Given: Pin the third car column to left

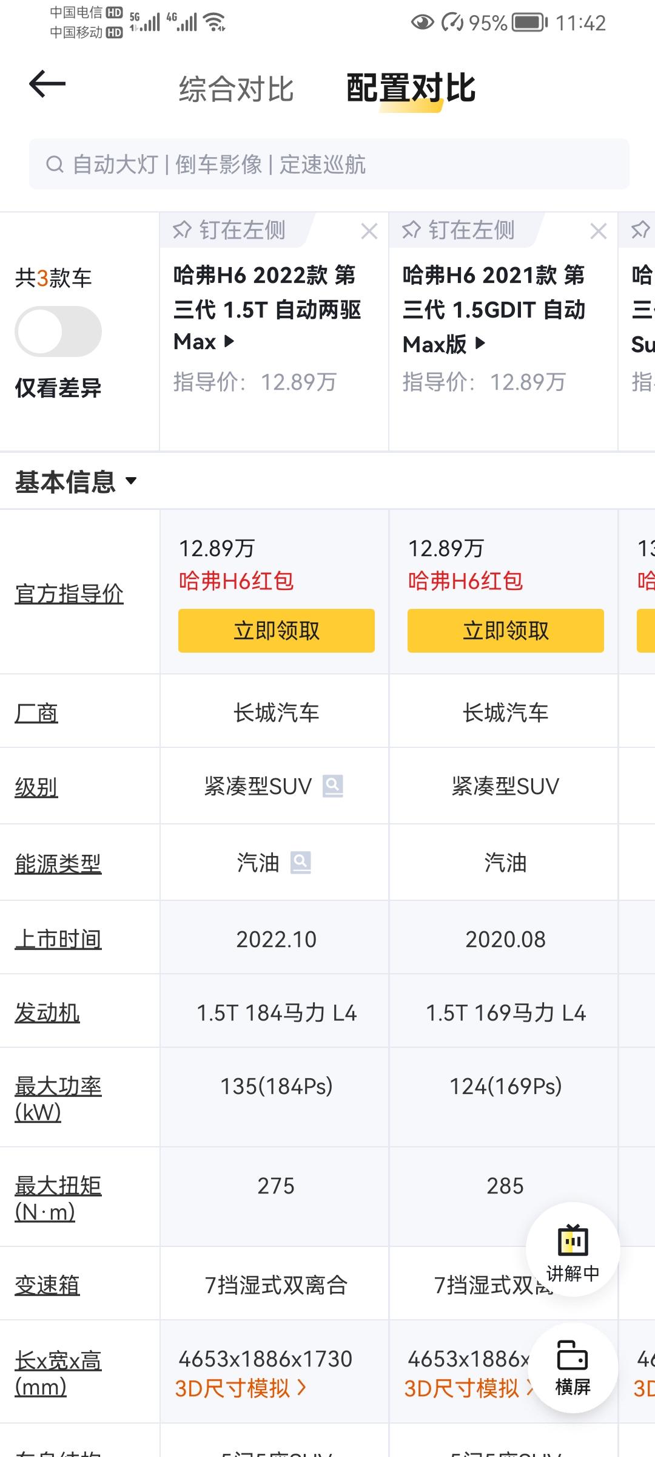Looking at the screenshot, I should (640, 230).
